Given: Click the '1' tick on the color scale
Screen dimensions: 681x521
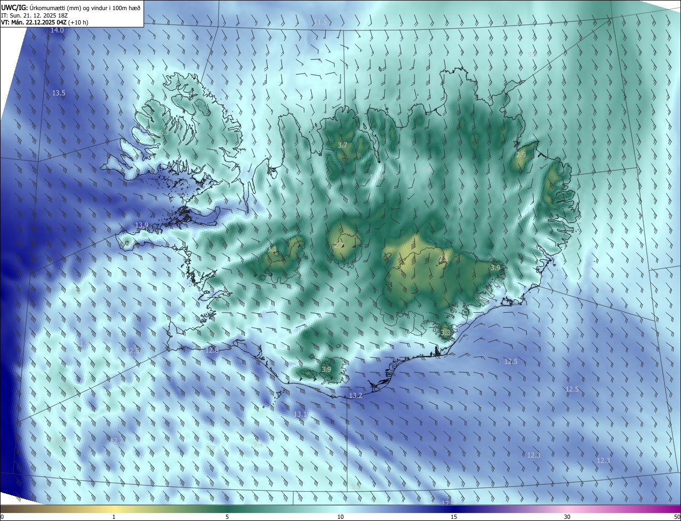Looking at the screenshot, I should (x=114, y=517).
